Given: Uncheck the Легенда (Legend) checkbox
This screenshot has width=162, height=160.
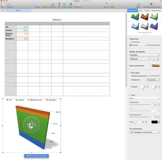Looking at the screenshot, I should coord(130,45).
